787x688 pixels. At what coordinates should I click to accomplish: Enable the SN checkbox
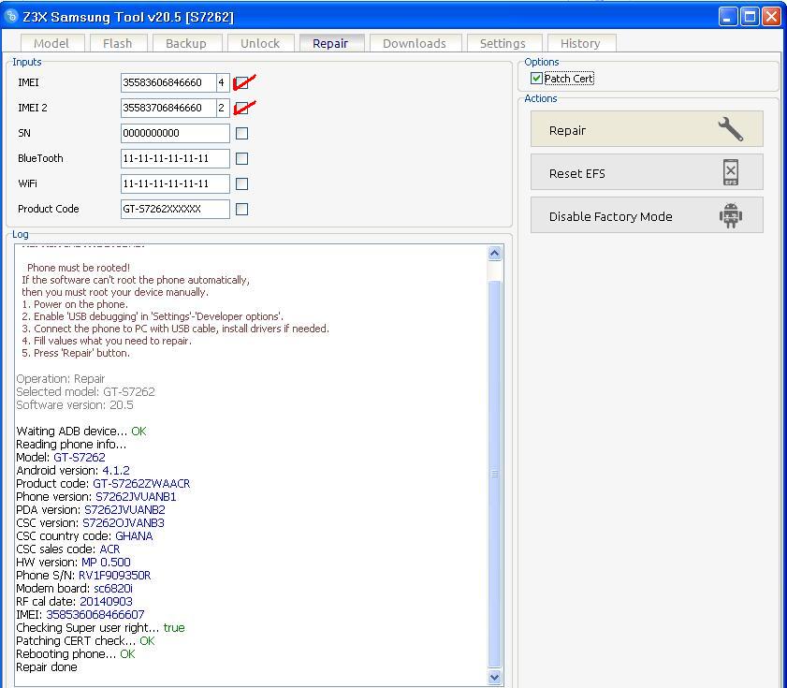click(242, 133)
